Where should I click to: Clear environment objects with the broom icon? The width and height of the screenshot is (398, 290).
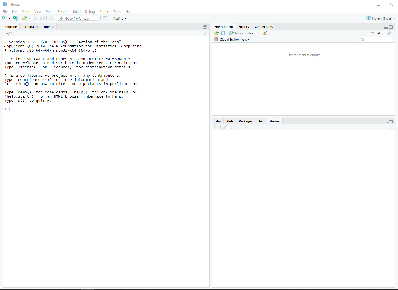pyautogui.click(x=265, y=33)
